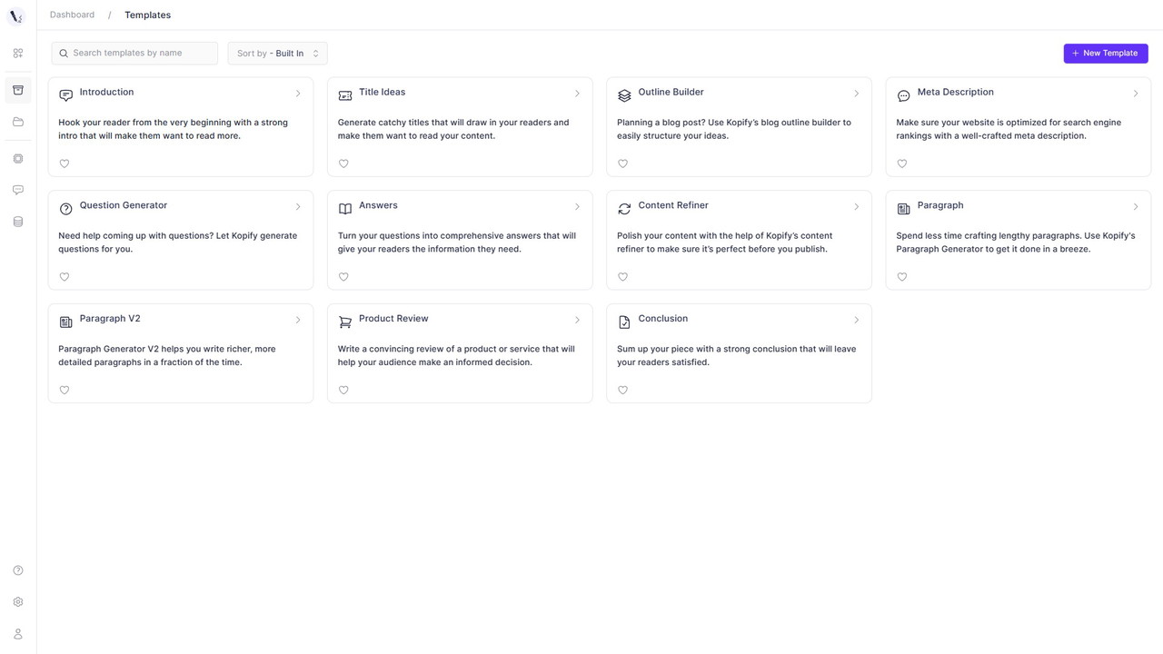This screenshot has height=654, width=1163.
Task: Open the archive box icon in sidebar
Action: (18, 90)
